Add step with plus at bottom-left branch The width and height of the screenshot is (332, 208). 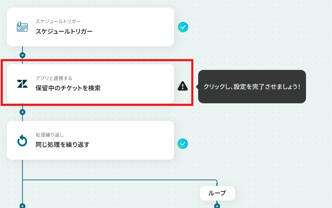(x=22, y=206)
